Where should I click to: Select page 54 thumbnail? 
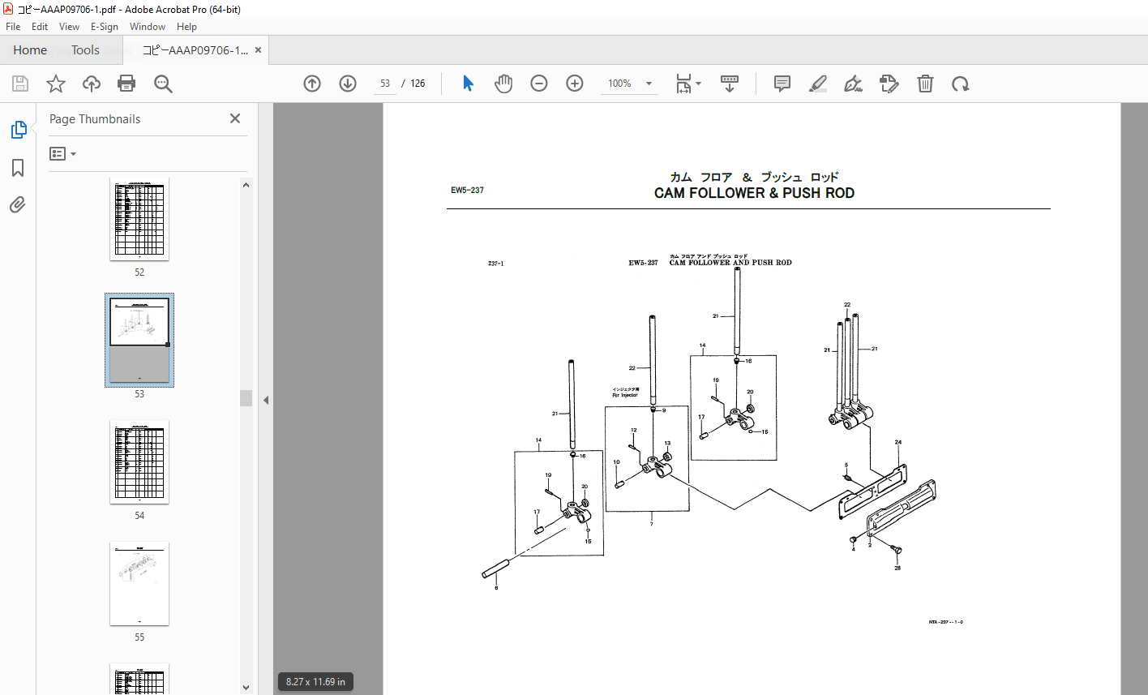139,462
